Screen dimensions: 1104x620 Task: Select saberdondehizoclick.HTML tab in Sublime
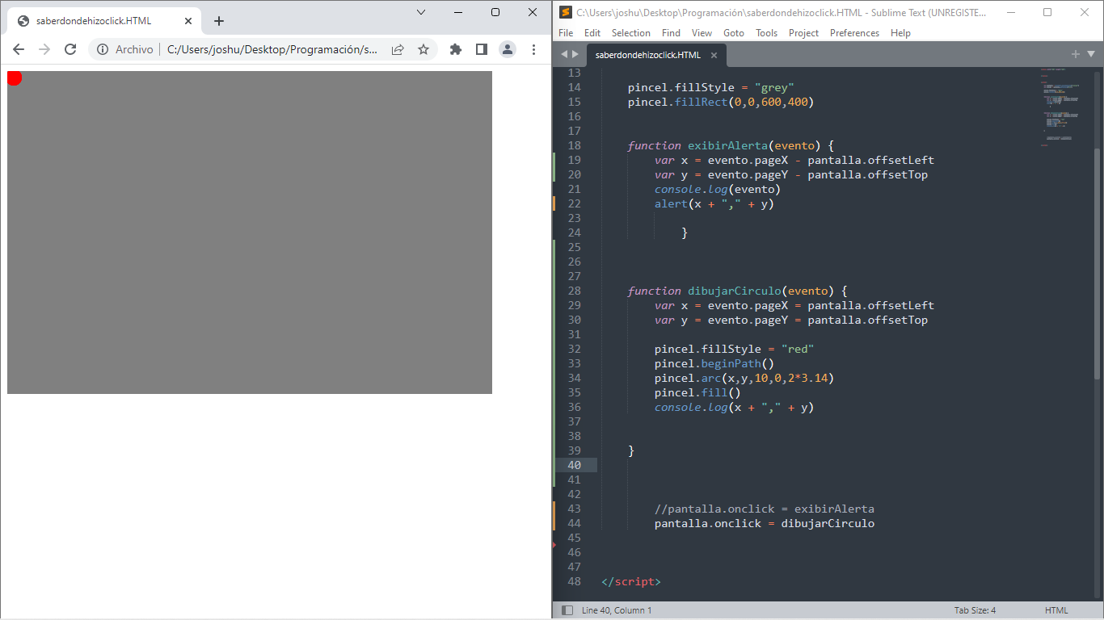click(647, 55)
